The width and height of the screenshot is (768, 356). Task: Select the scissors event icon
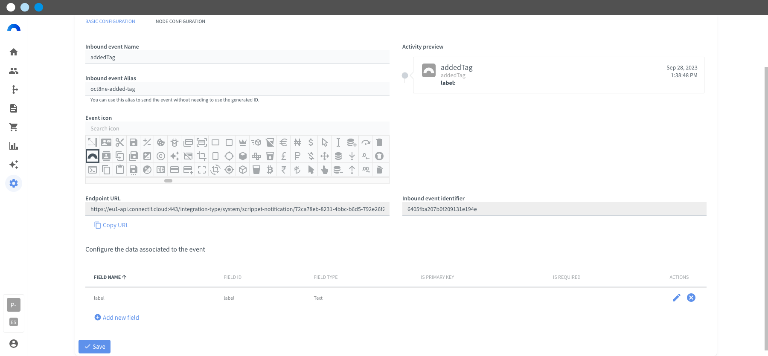pos(120,142)
